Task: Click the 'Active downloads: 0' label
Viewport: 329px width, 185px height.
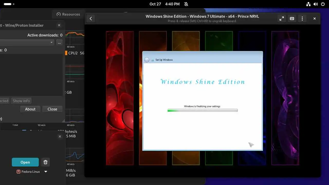Action: [45, 35]
